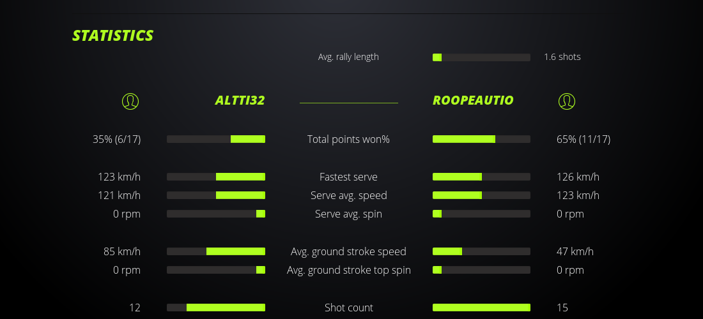
Task: Click the Total points won% label
Action: 348,139
